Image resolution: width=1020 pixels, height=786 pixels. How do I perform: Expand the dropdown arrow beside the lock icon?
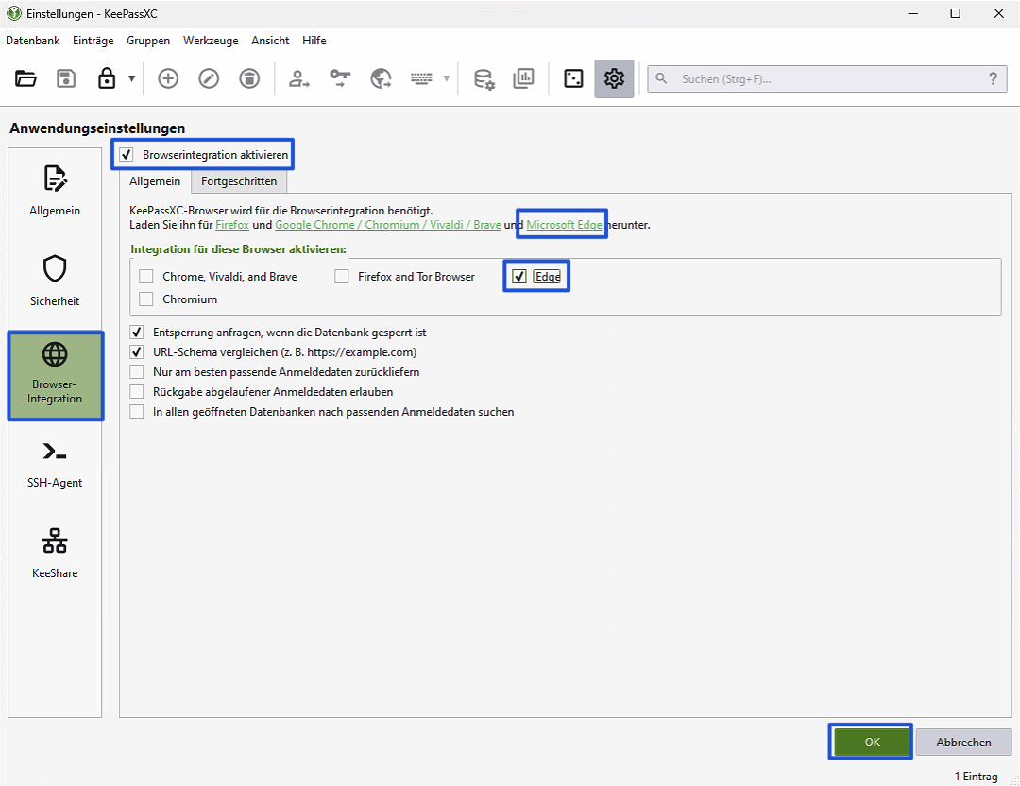tap(131, 79)
